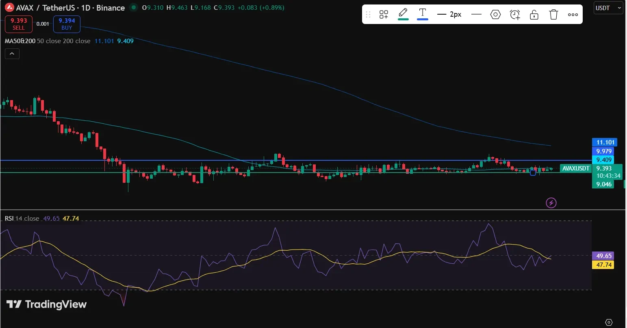Click the SELL 9.393 button
The image size is (627, 328).
[x=19, y=24]
